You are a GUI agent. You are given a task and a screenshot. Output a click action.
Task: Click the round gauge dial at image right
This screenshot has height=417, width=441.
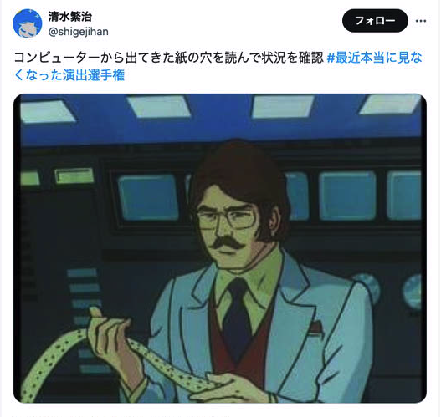[413, 291]
